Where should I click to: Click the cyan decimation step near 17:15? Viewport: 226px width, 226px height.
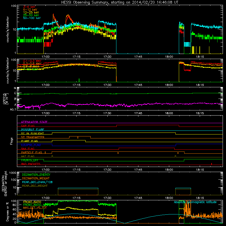click(x=78, y=188)
